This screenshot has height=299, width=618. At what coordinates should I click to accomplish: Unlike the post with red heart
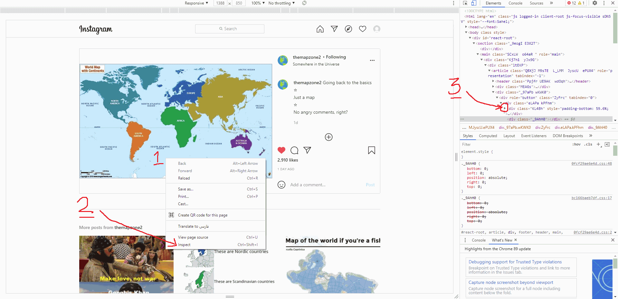(x=281, y=150)
